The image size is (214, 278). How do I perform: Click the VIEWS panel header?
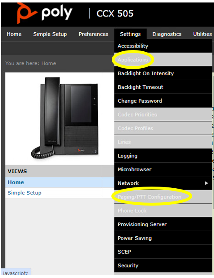point(60,171)
